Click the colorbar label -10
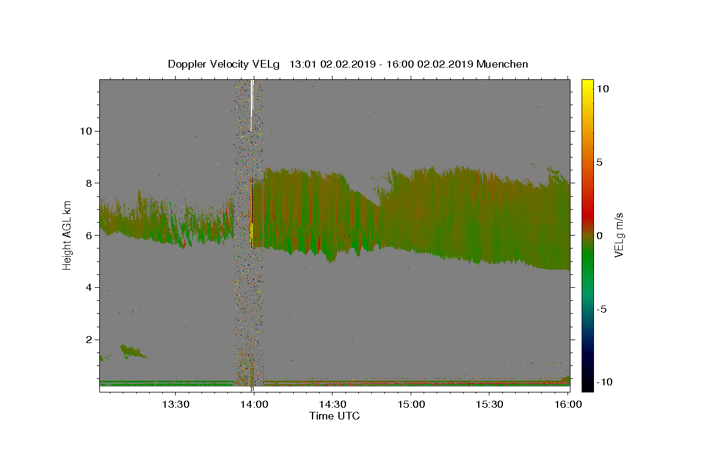Viewport: 705px width, 470px height. click(x=605, y=382)
